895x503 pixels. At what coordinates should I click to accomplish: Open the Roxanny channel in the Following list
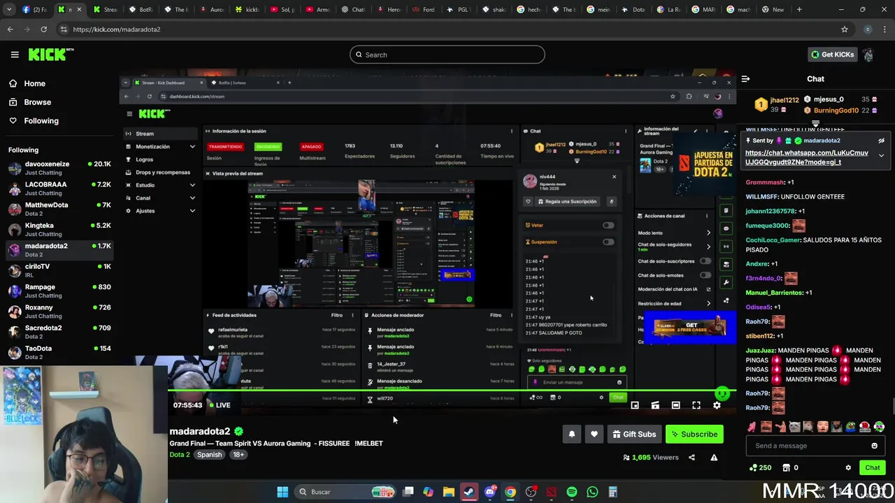(59, 312)
